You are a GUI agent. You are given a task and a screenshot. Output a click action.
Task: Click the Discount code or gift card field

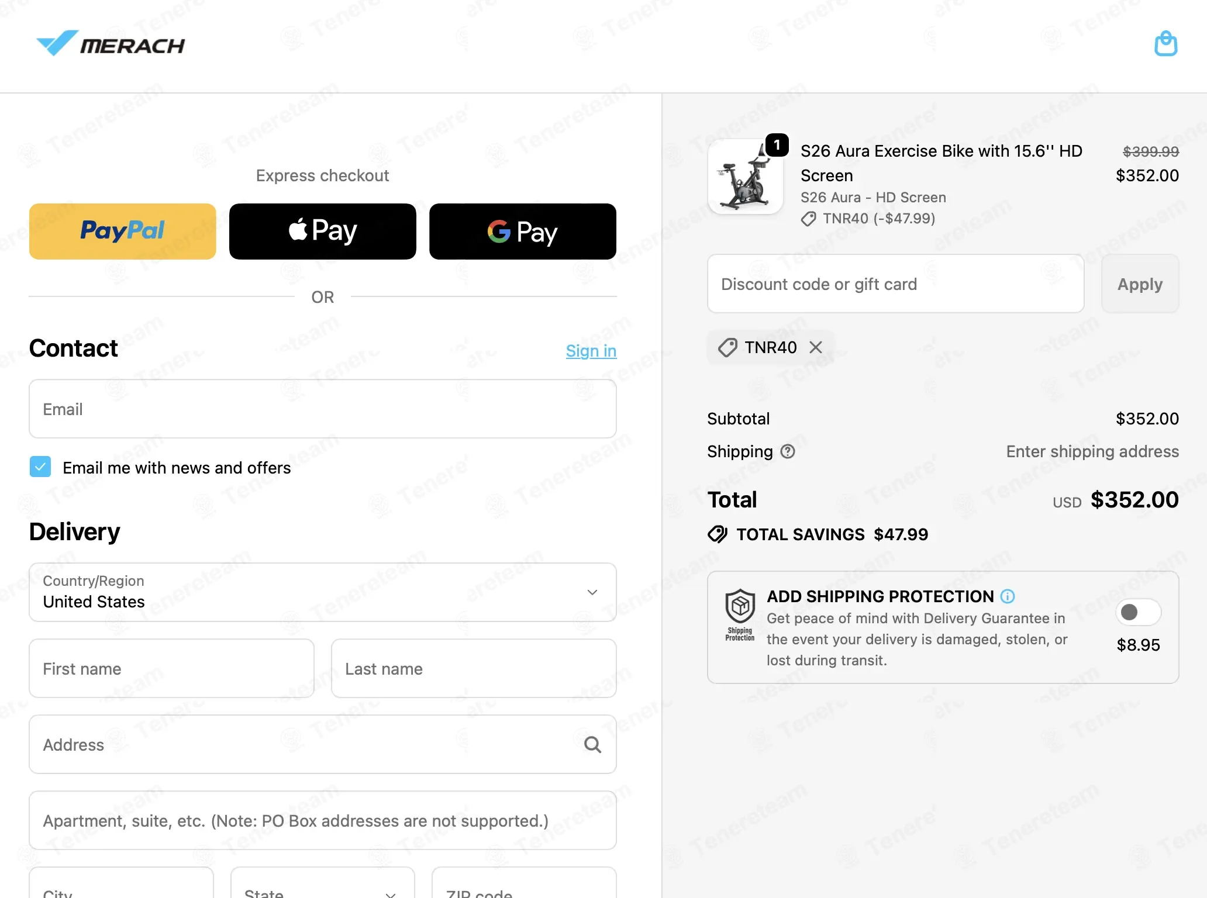896,284
